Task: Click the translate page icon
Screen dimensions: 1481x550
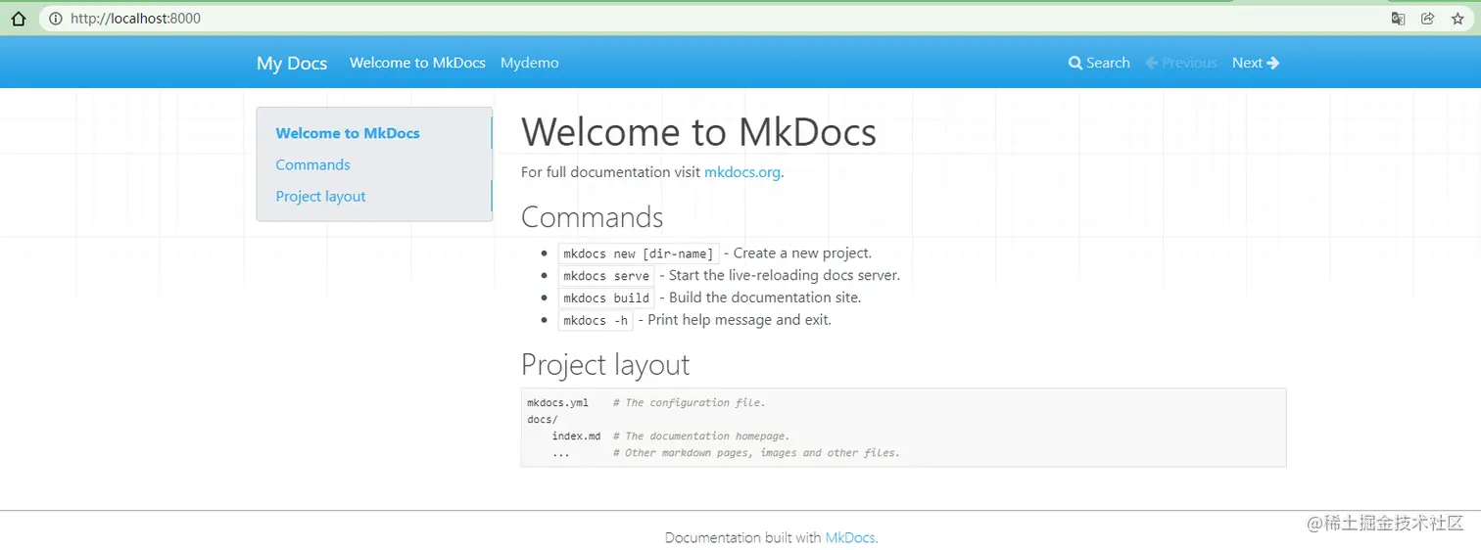Action: 1399,19
